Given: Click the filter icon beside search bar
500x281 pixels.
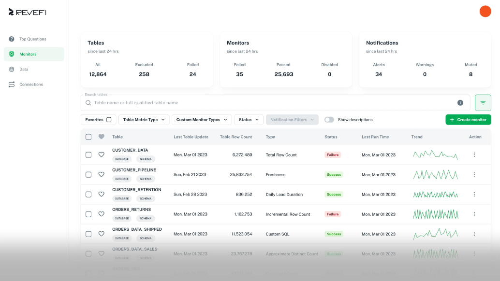Looking at the screenshot, I should coord(483,103).
